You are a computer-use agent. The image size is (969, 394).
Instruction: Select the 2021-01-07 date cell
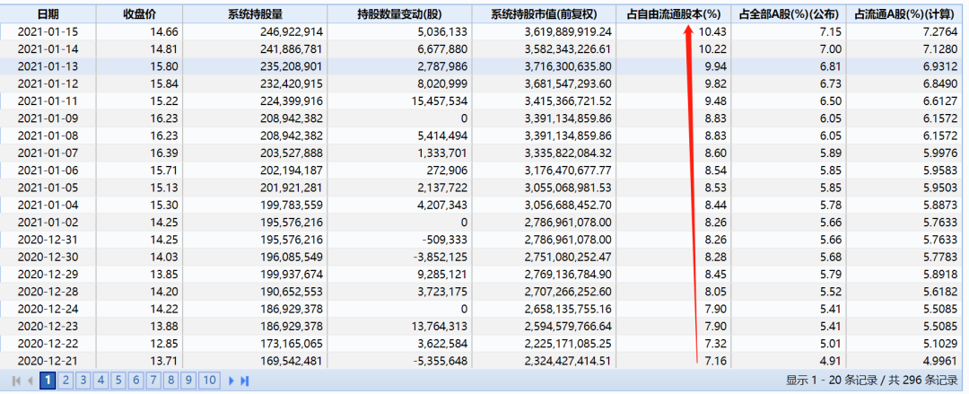click(x=48, y=153)
